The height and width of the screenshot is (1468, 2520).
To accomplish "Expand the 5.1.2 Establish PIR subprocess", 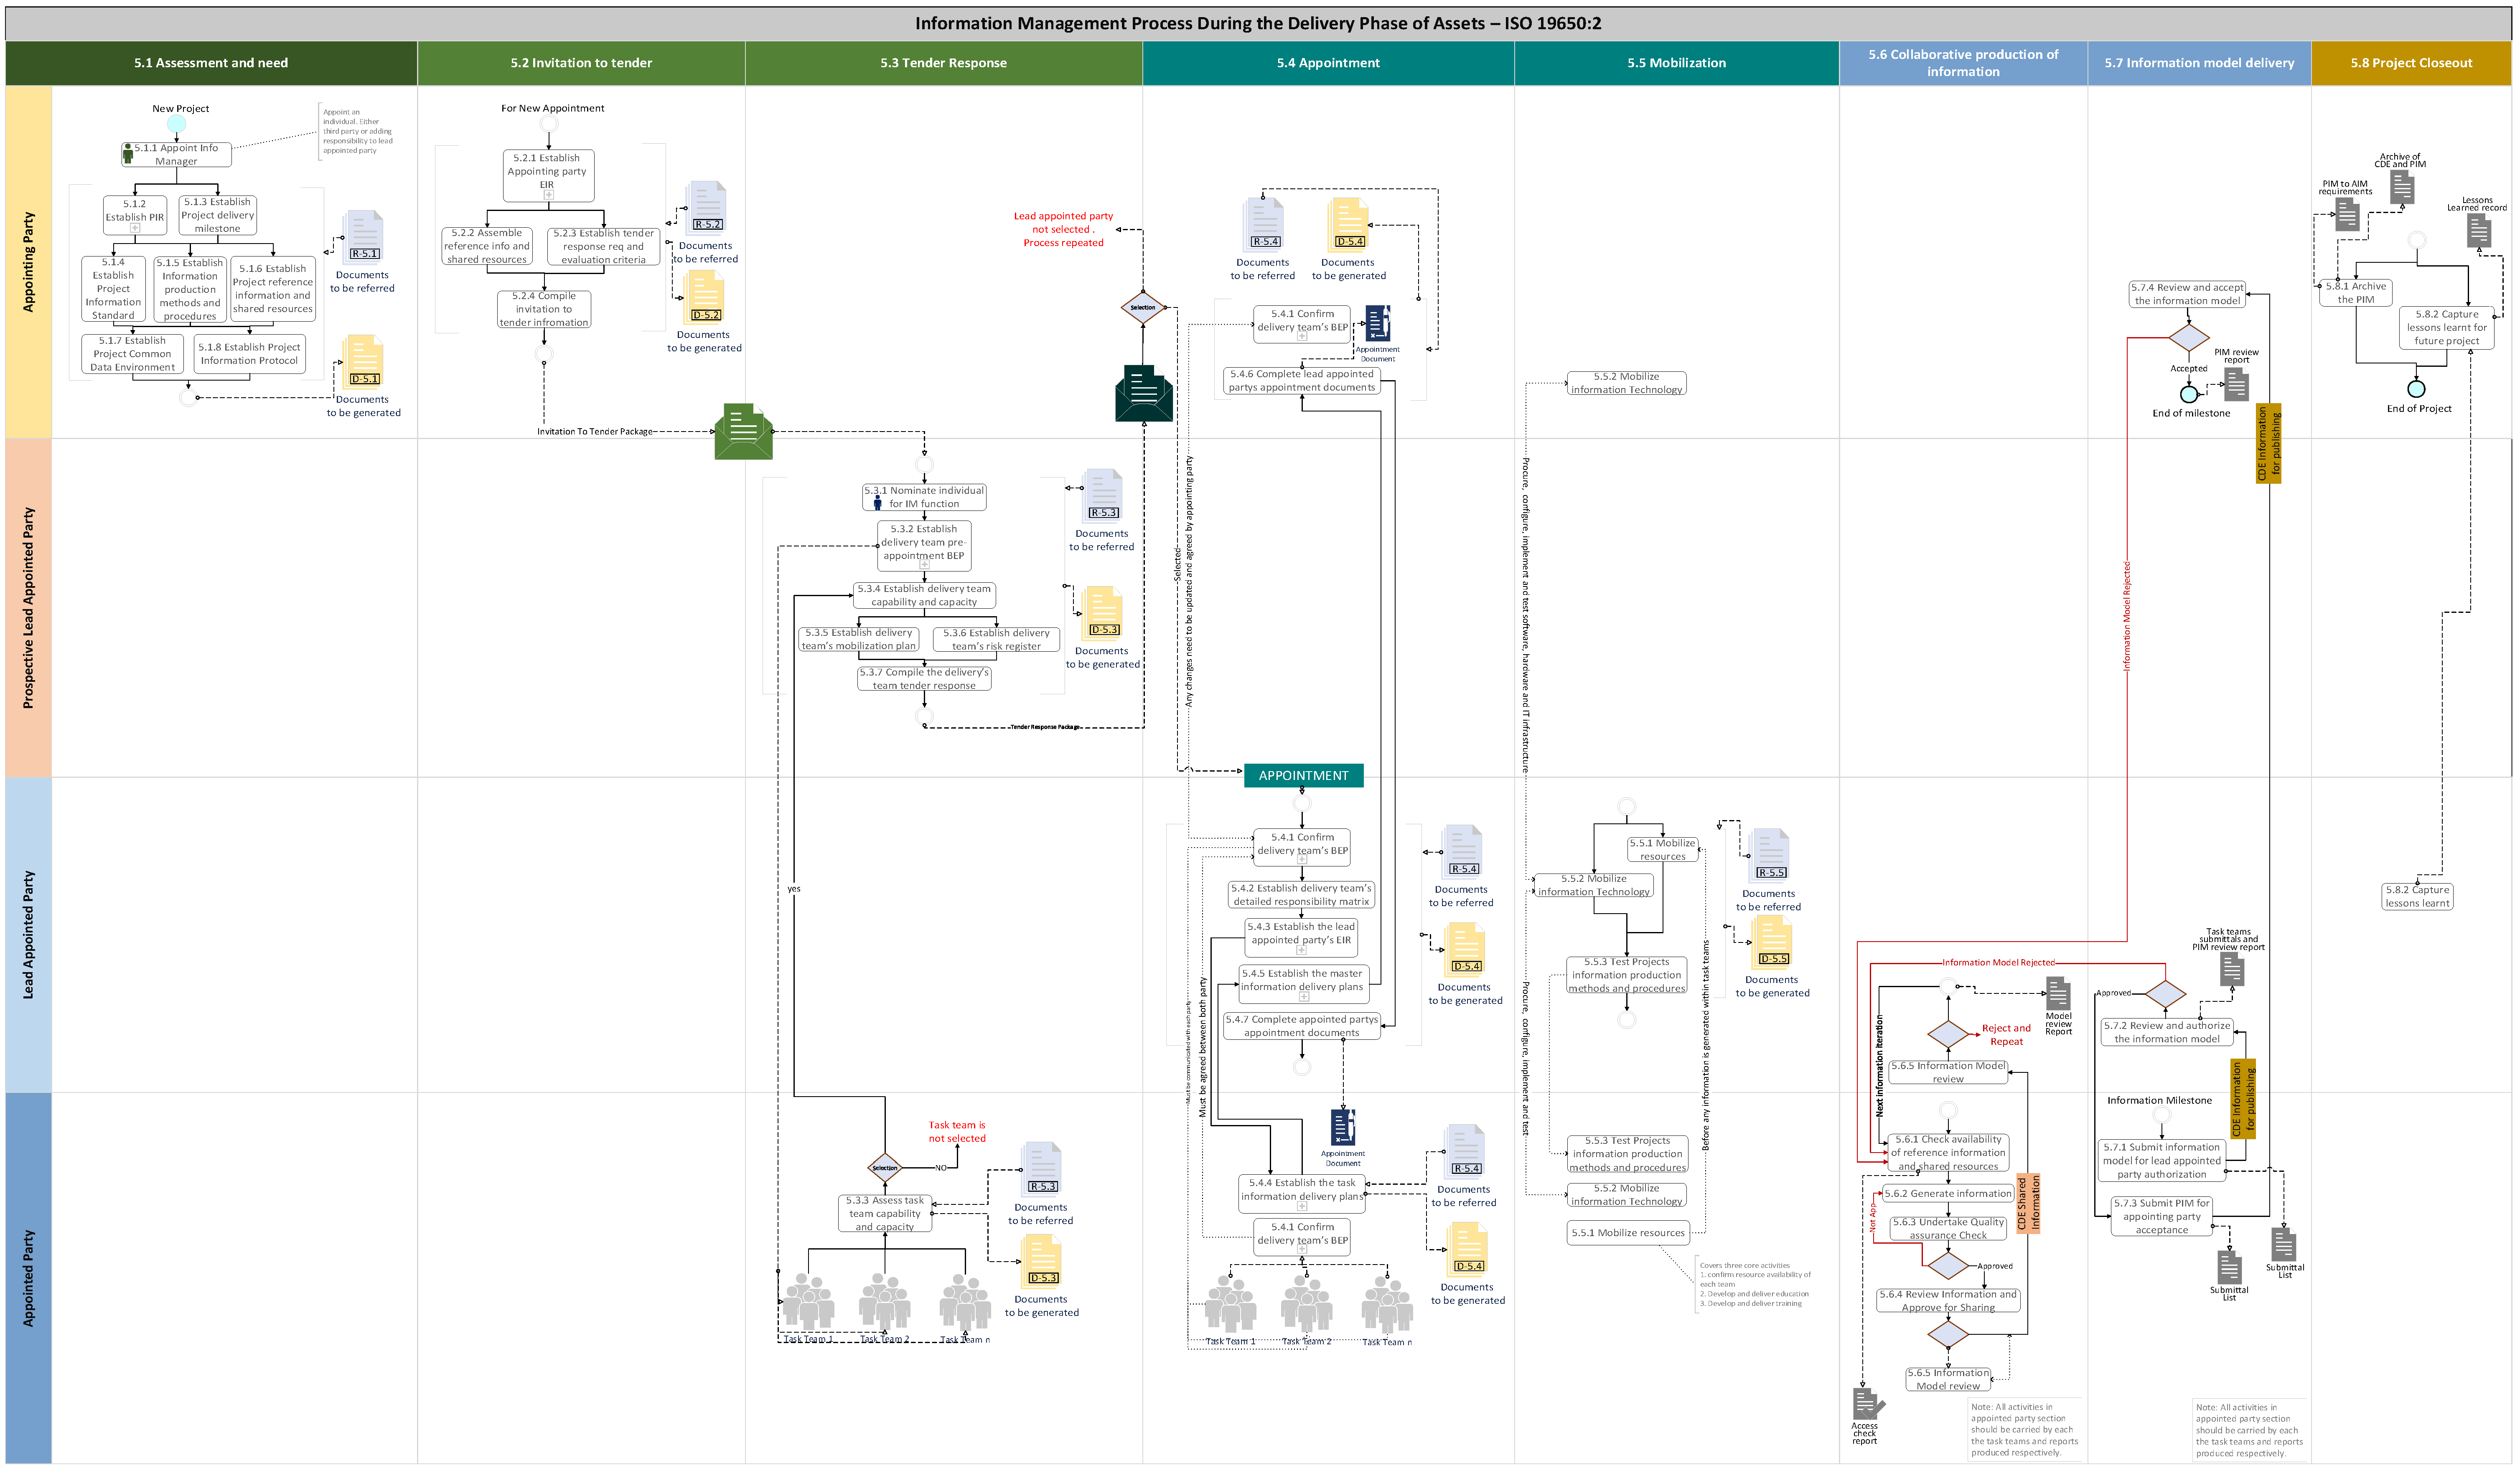I will [x=135, y=228].
